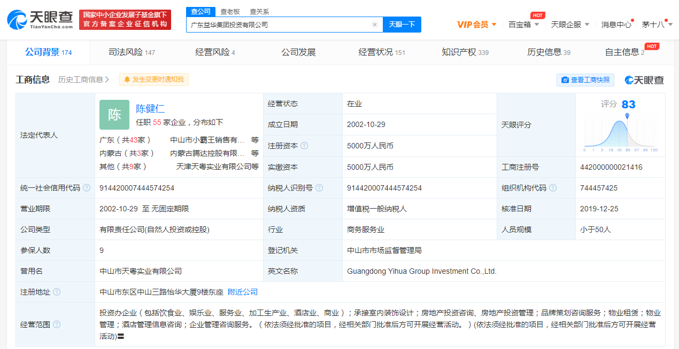
Task: Click the 陈 avatar of the legal representative
Action: coord(114,115)
